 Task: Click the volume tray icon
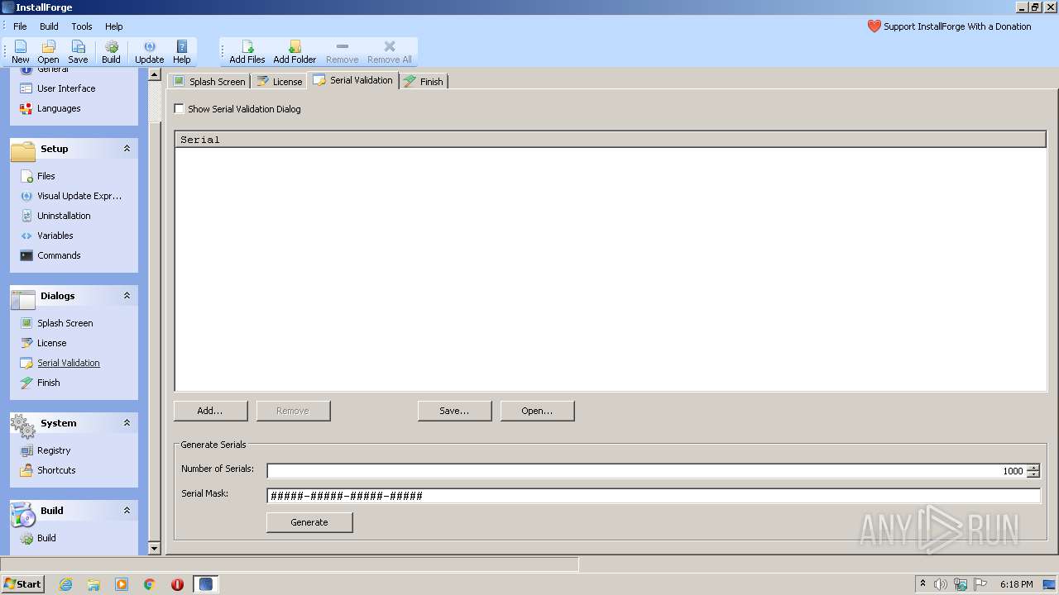pyautogui.click(x=941, y=584)
